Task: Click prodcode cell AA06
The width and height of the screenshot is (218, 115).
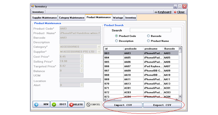Action: tap(134, 62)
